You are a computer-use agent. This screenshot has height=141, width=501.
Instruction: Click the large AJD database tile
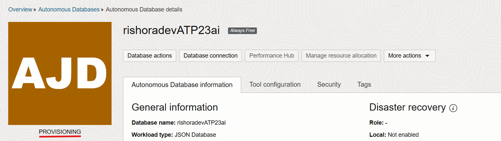(60, 73)
